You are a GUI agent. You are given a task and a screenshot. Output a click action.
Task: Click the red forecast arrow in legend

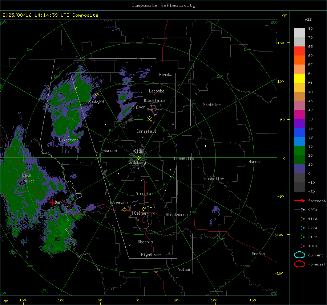(299, 201)
